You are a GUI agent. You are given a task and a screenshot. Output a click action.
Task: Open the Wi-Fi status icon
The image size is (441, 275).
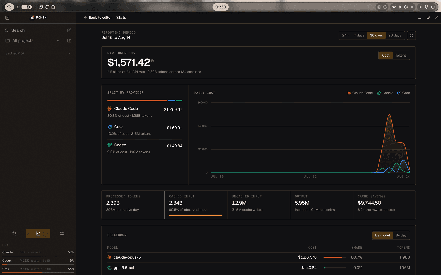(394, 7)
